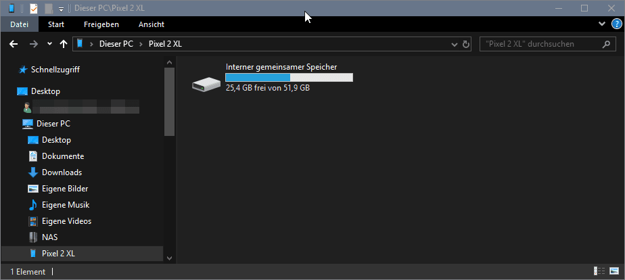
Task: Click the user account person icon
Action: [27, 108]
